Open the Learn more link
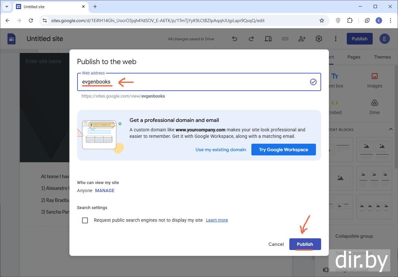The width and height of the screenshot is (398, 277). [x=217, y=220]
